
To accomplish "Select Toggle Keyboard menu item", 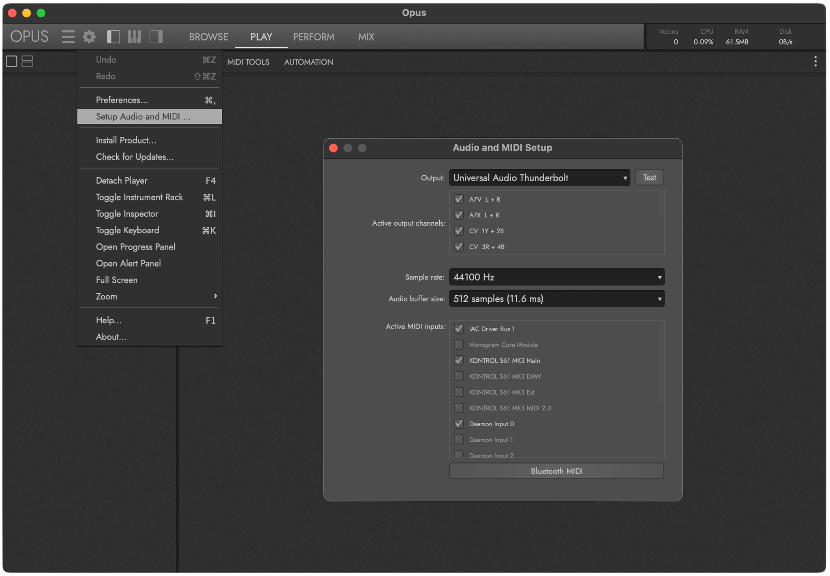I will (150, 230).
